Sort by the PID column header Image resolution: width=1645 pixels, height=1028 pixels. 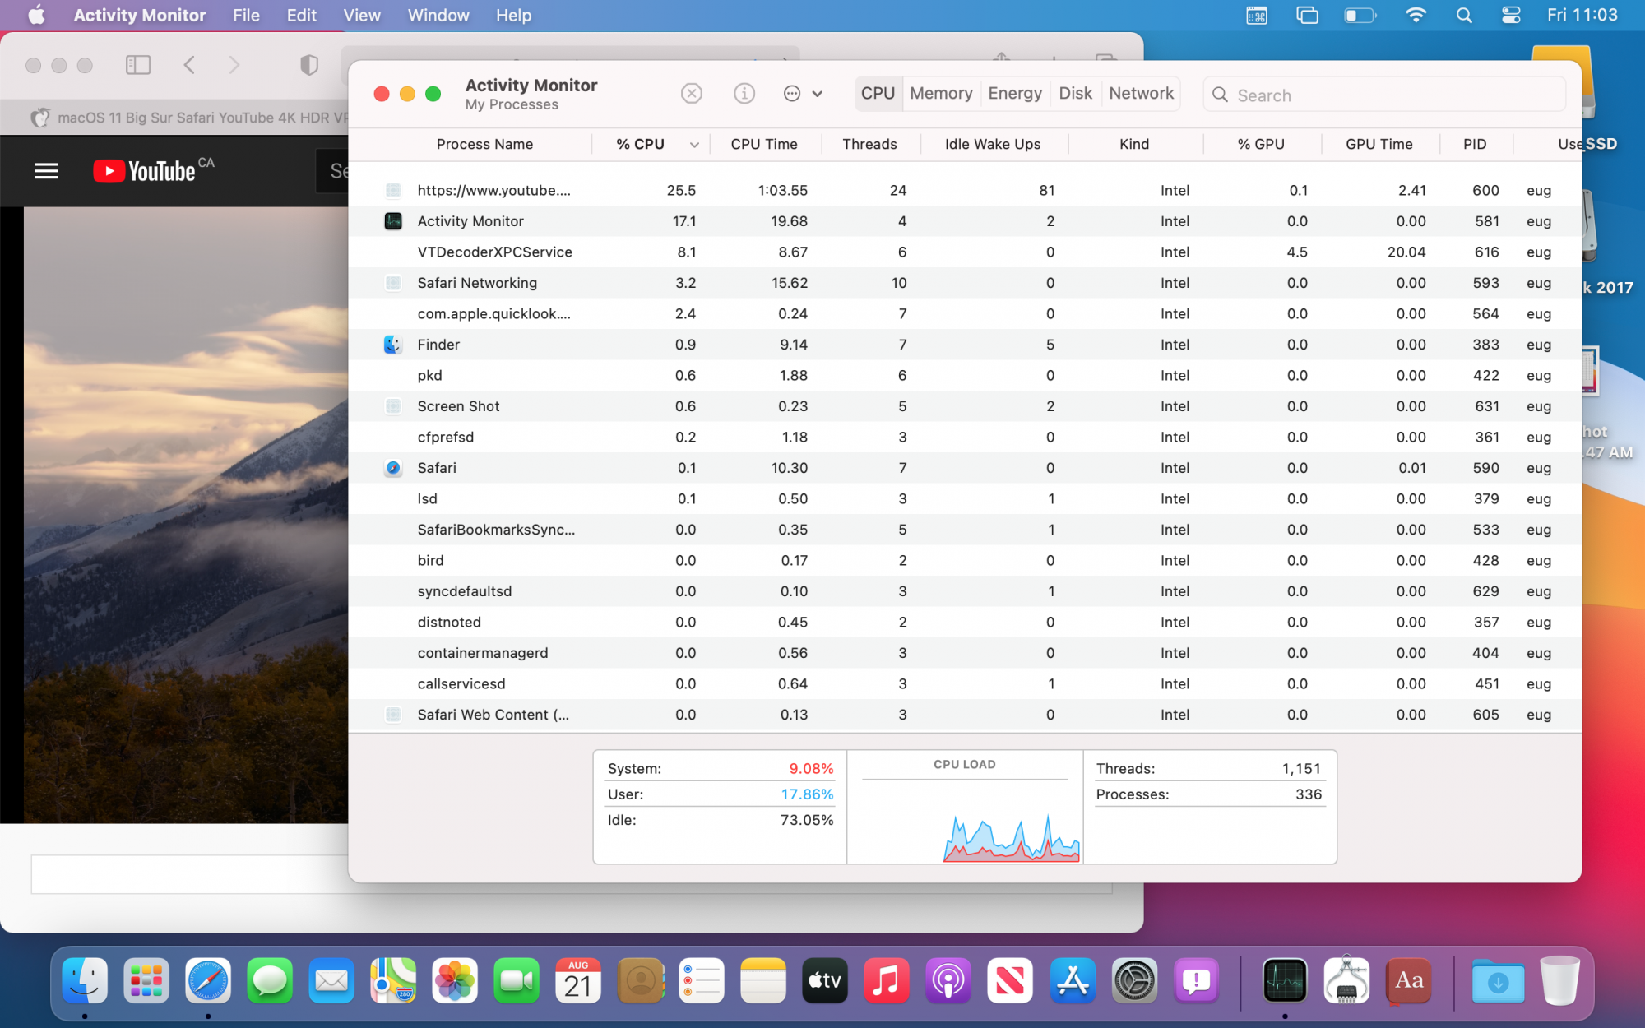pyautogui.click(x=1475, y=144)
